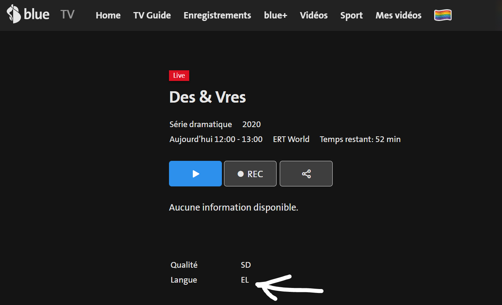
Task: Click the blue Swisscom logo
Action: [x=28, y=14]
